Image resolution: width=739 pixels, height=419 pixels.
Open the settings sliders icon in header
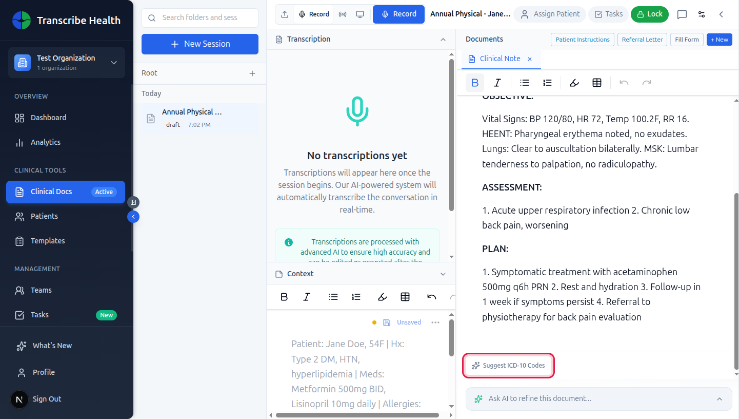[x=702, y=14]
